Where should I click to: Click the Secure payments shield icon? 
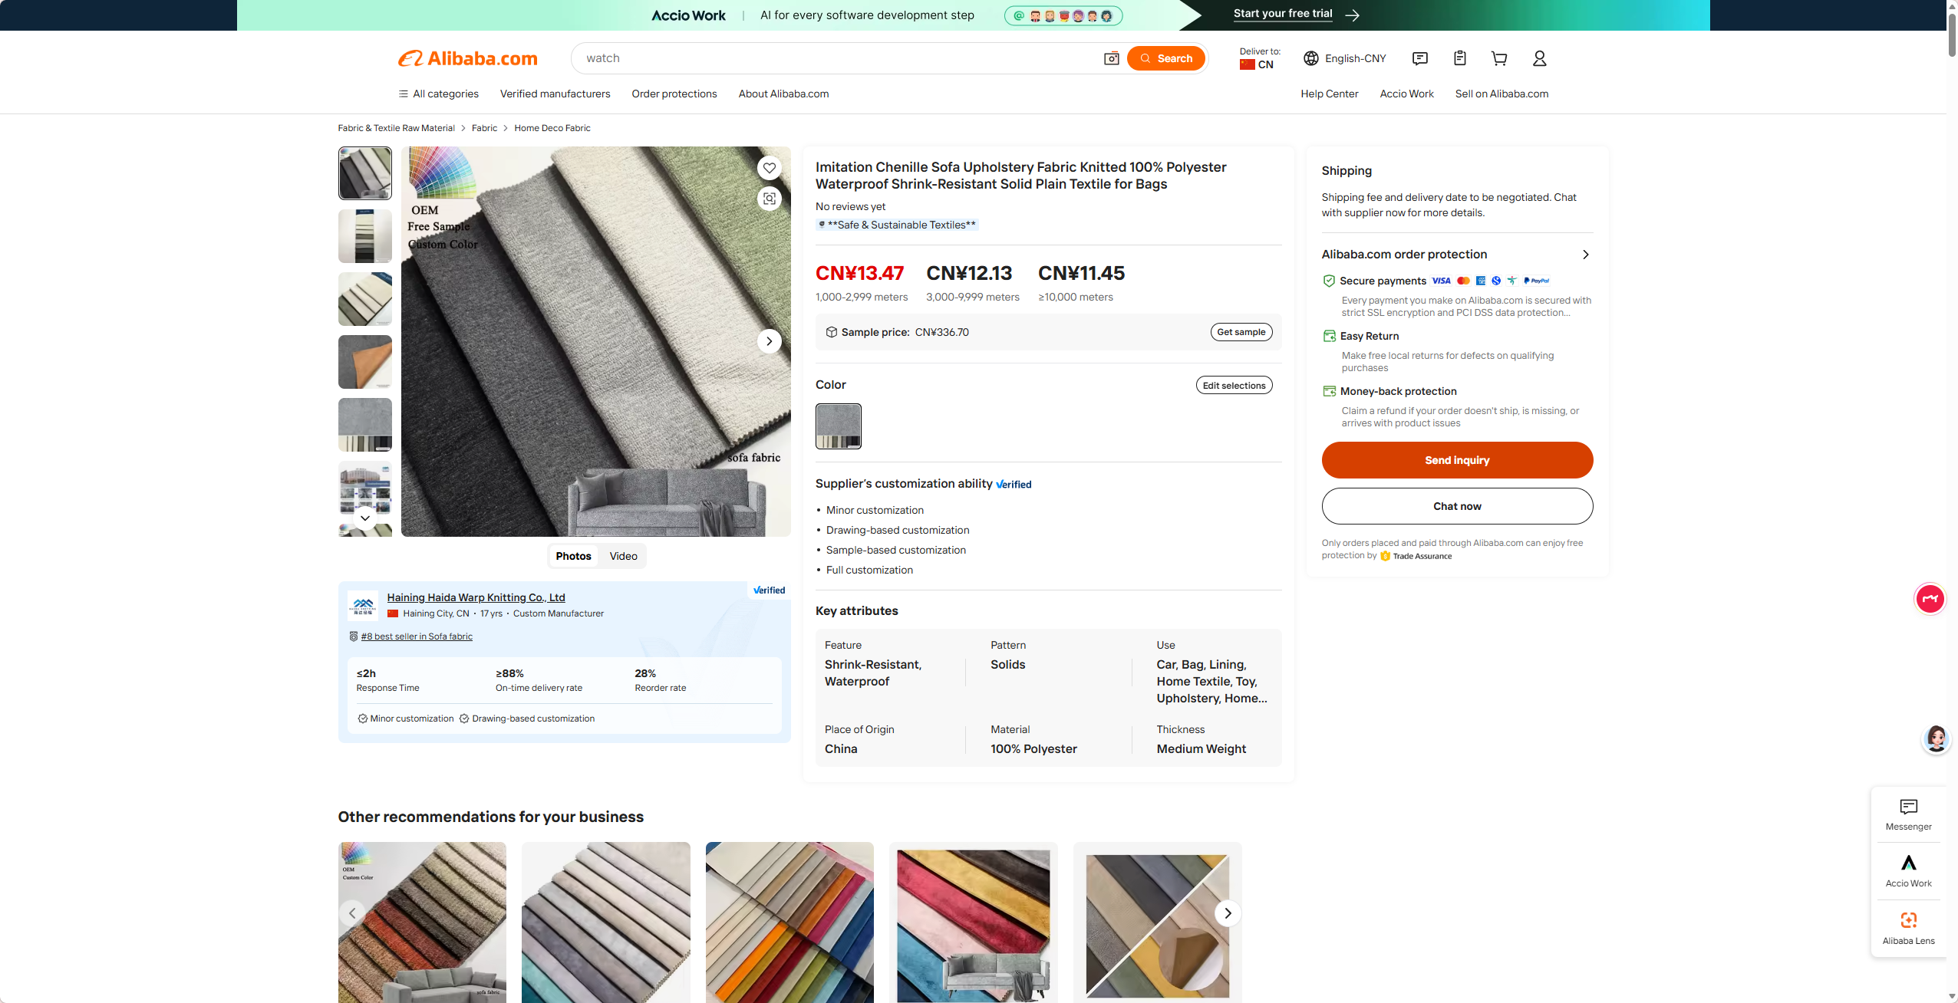(x=1329, y=281)
